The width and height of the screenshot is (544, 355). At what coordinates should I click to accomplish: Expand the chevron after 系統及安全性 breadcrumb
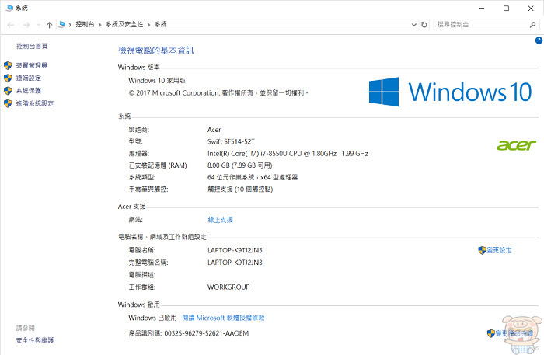pos(149,25)
